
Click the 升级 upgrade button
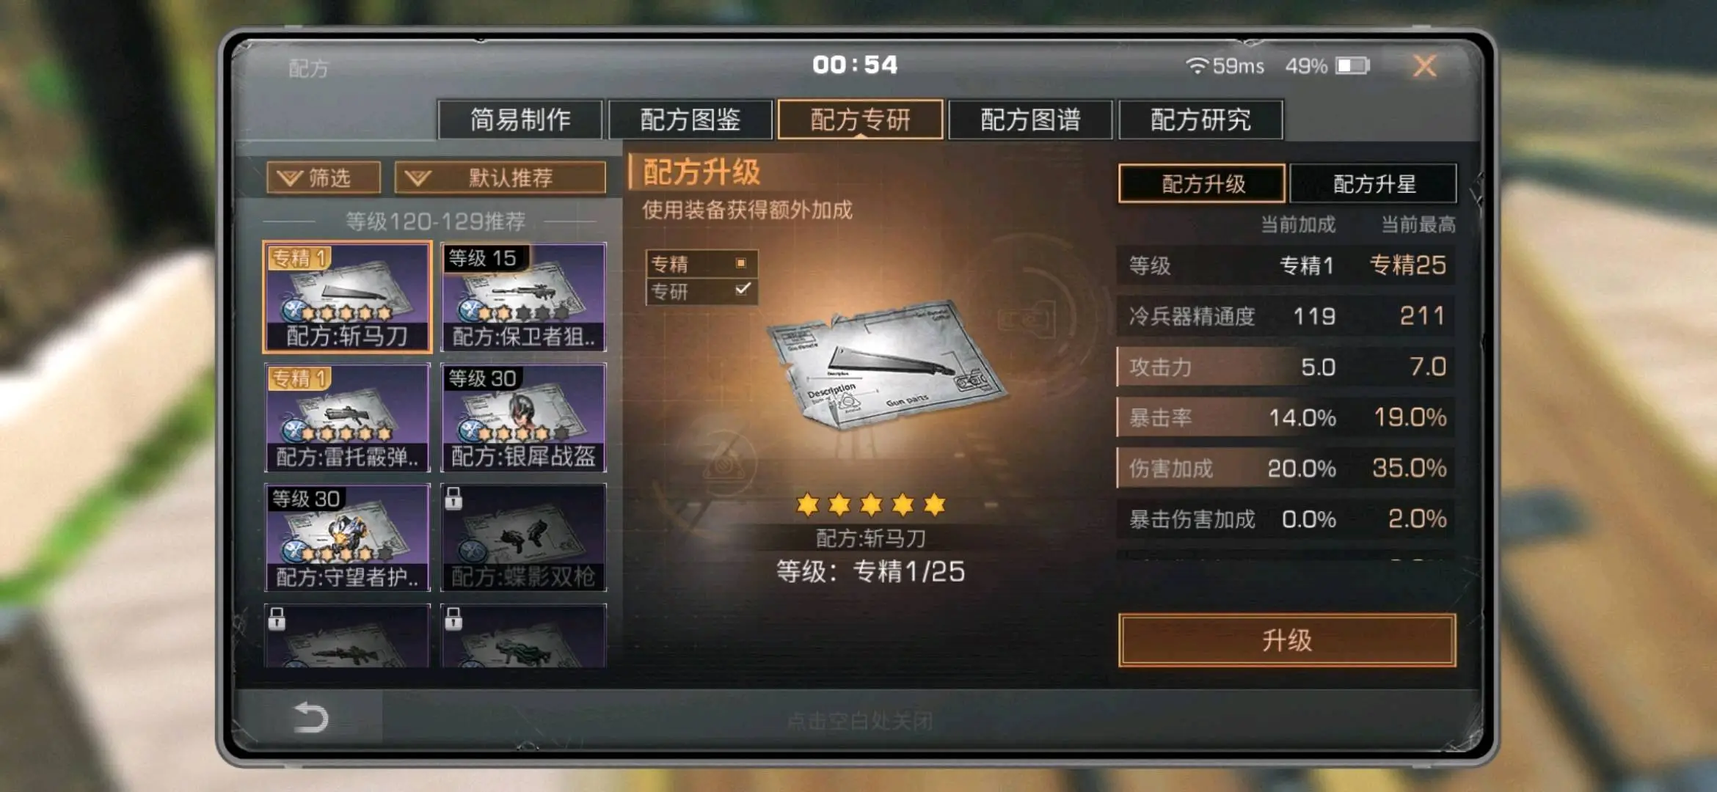pos(1287,640)
